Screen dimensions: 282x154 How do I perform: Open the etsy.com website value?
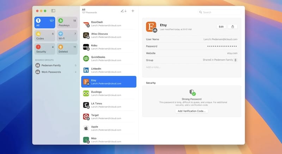tap(232, 53)
